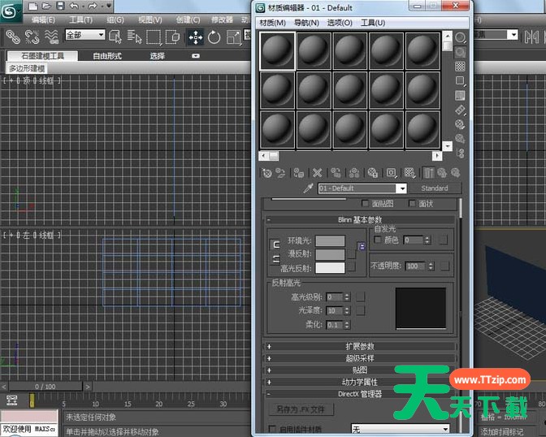Toggle Background checker icon in Material Editor
Image resolution: width=546 pixels, height=437 pixels.
coord(460,66)
